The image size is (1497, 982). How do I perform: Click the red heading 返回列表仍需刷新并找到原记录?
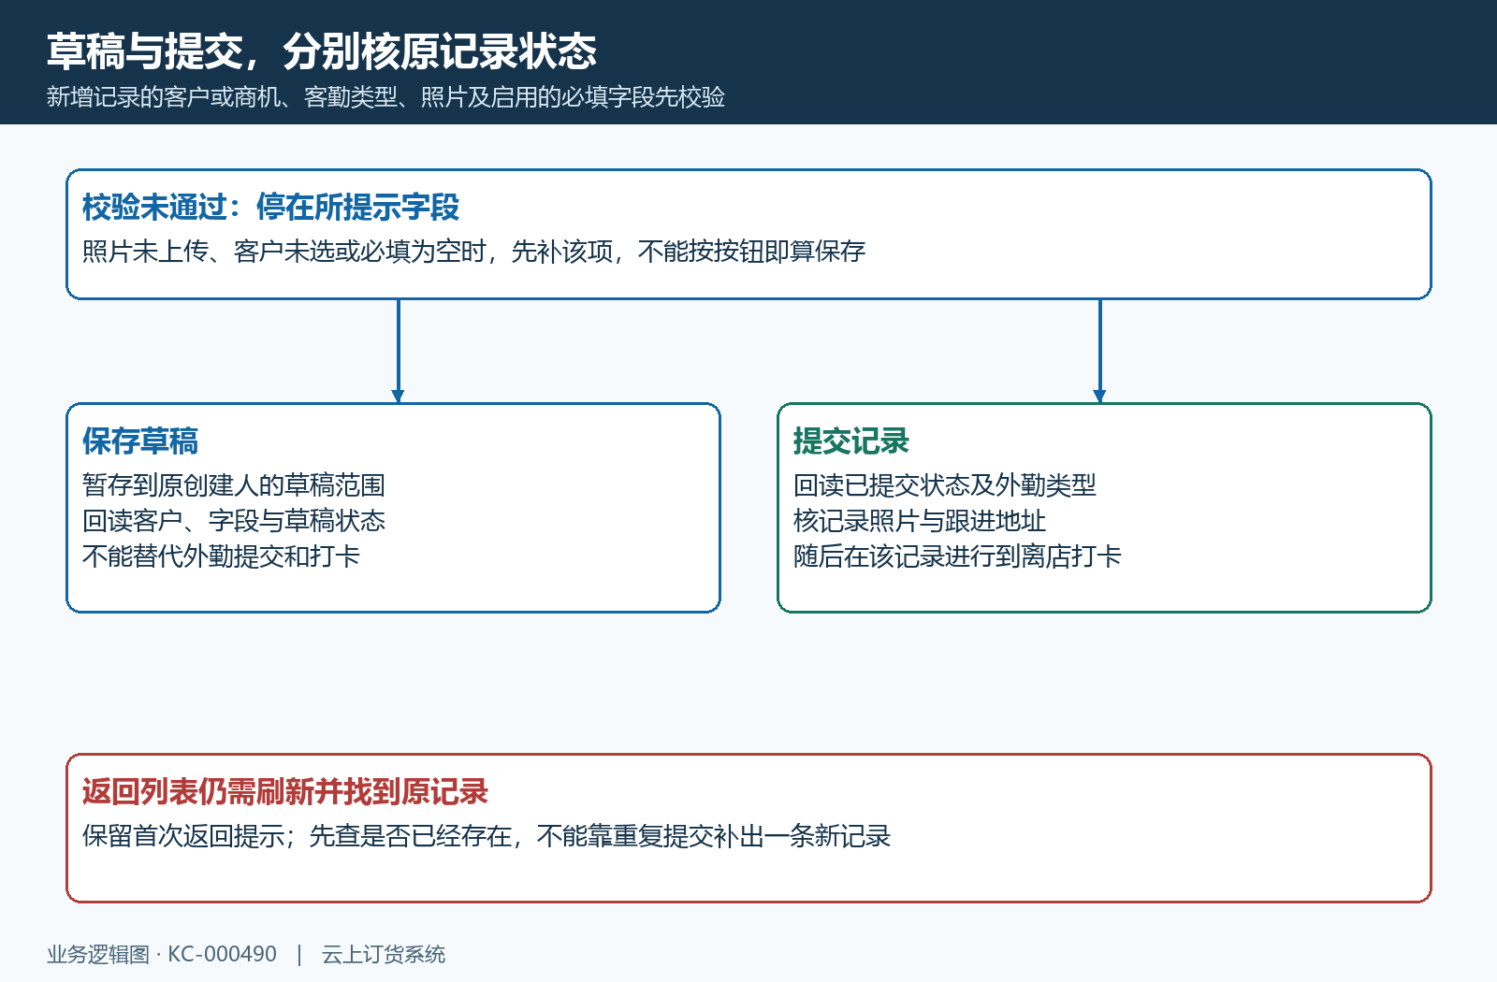[x=285, y=791]
